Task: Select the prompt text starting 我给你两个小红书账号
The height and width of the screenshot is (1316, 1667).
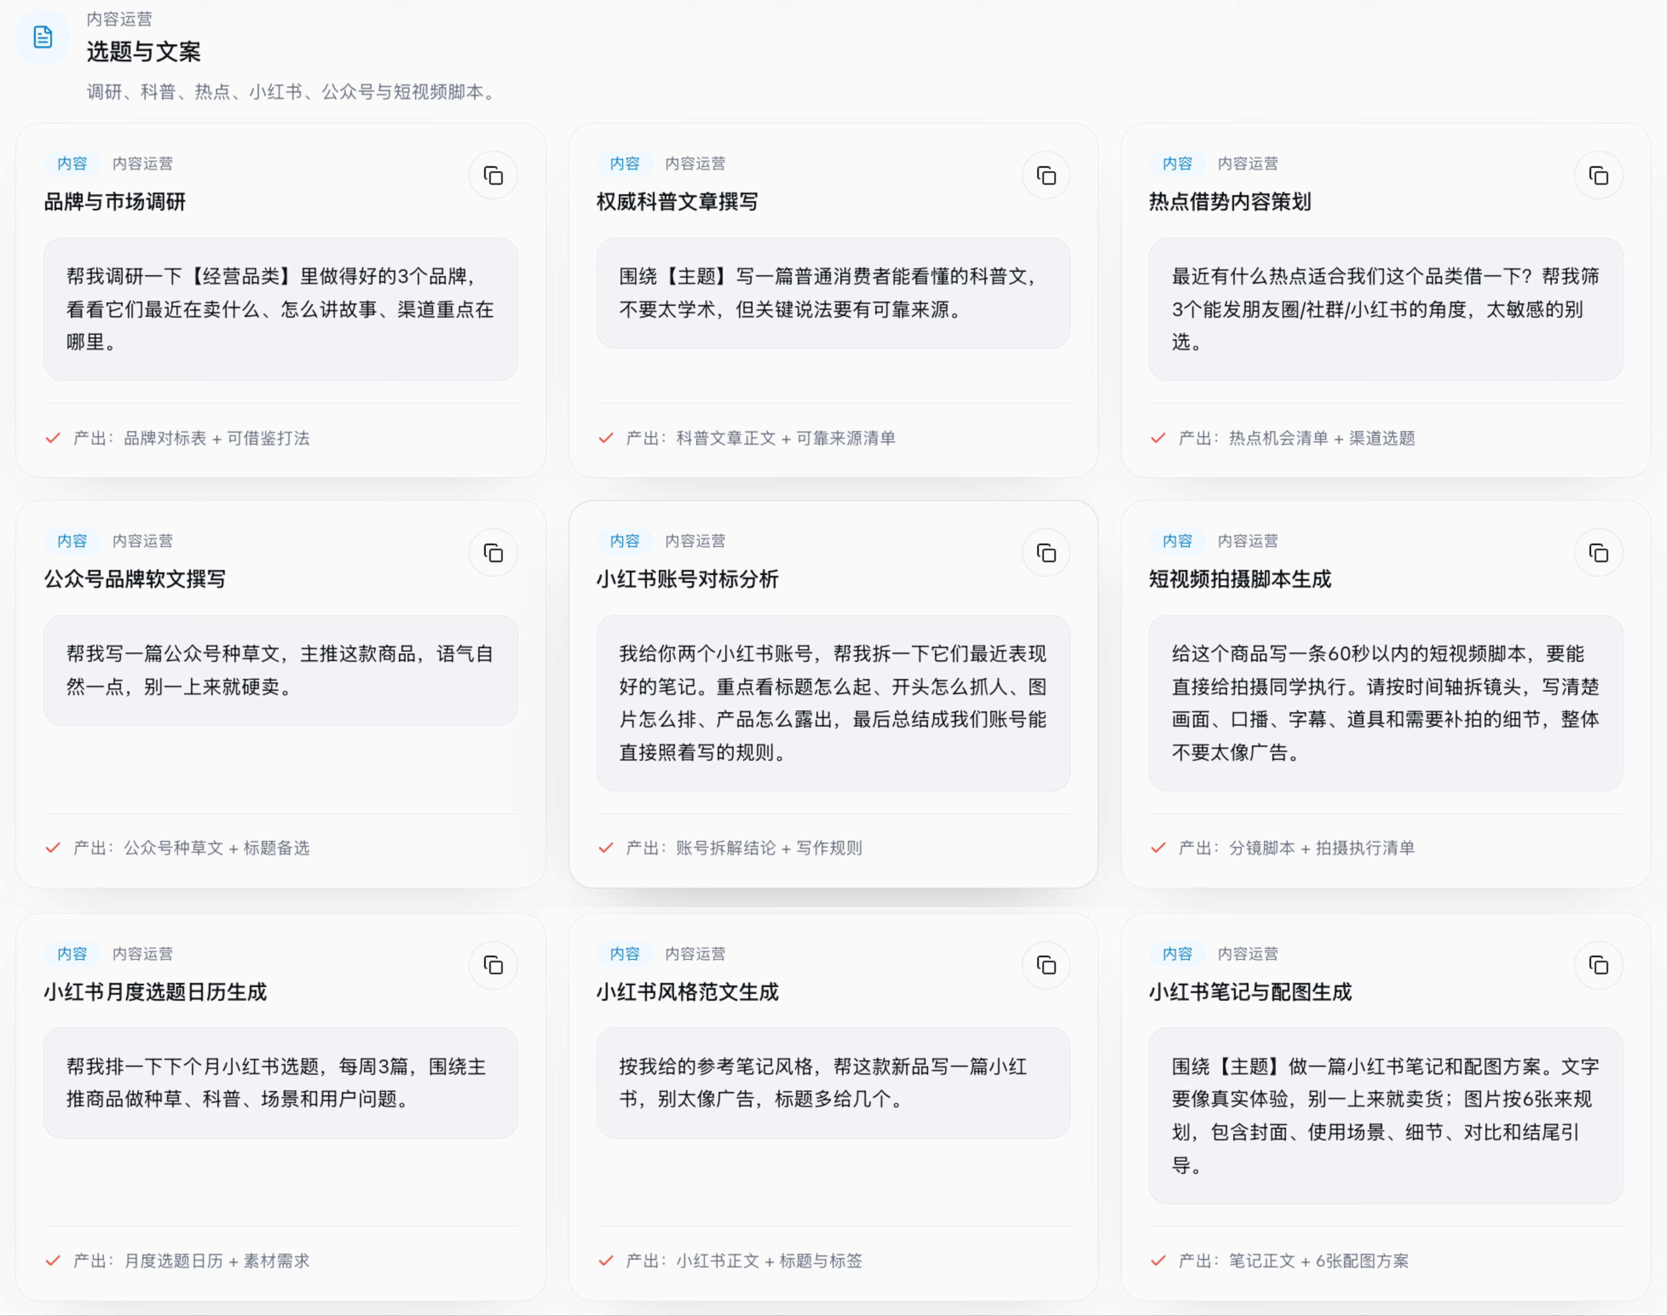Action: tap(833, 703)
